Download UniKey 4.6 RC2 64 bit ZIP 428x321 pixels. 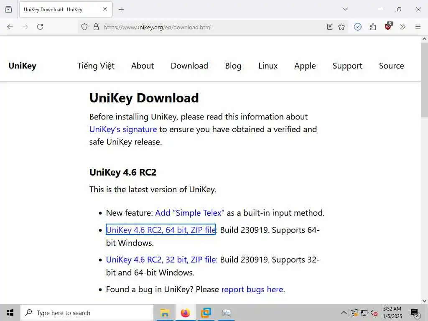161,230
